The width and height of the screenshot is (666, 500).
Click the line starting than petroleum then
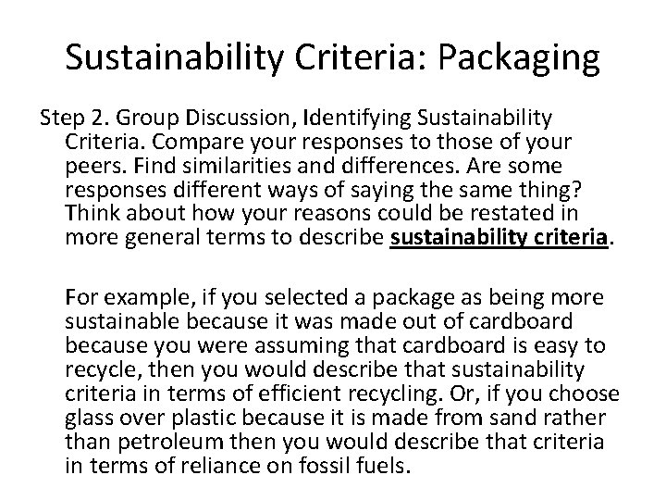point(334,442)
